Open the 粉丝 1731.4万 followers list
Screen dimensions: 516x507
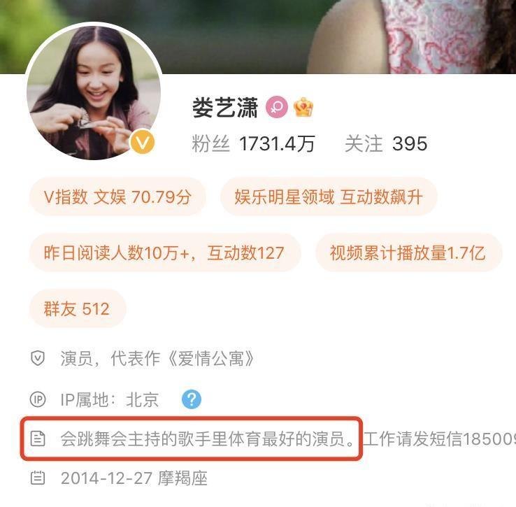tap(253, 144)
